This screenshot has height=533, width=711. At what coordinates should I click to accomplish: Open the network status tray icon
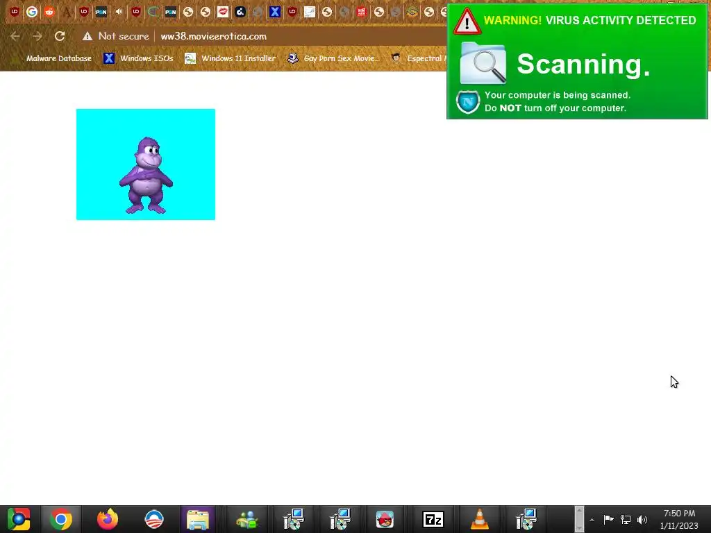[x=626, y=519]
